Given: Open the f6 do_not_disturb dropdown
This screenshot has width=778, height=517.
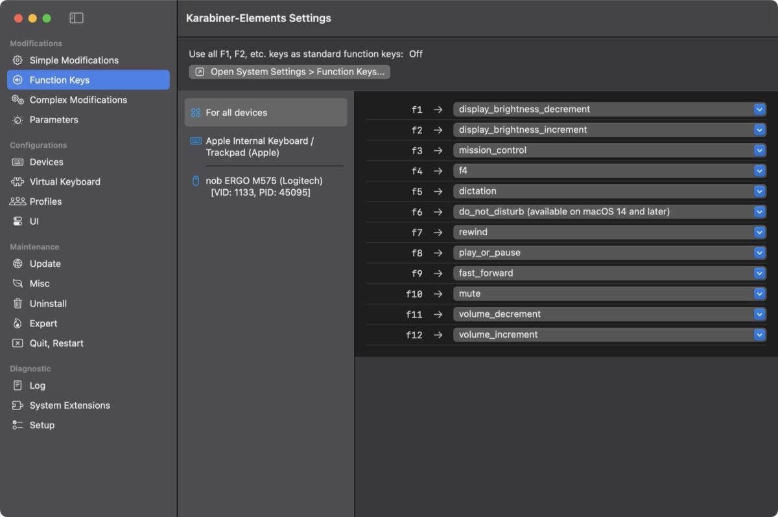Looking at the screenshot, I should [609, 212].
